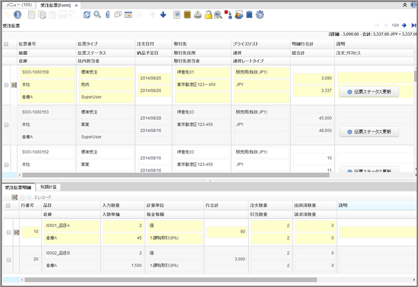
Task: Click the 得意先01 business partner field
Action: (202, 72)
